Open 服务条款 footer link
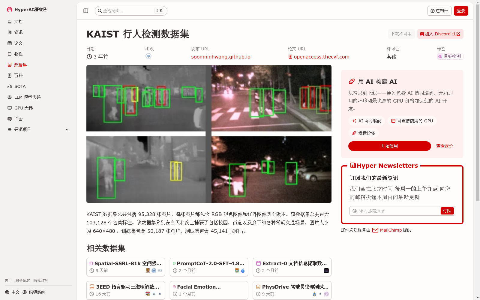 pyautogui.click(x=22, y=280)
